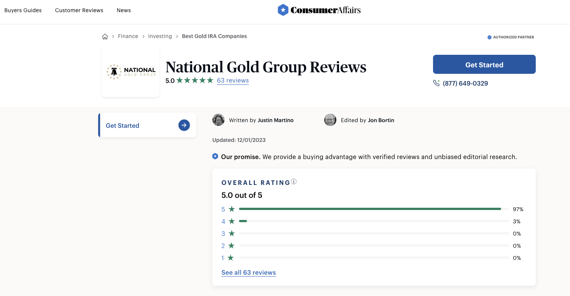Click the phone icon beside the number

[436, 83]
